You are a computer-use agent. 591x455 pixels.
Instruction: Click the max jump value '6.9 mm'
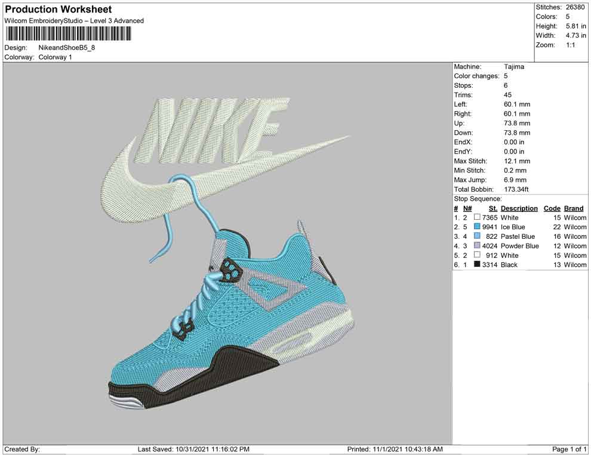point(515,180)
